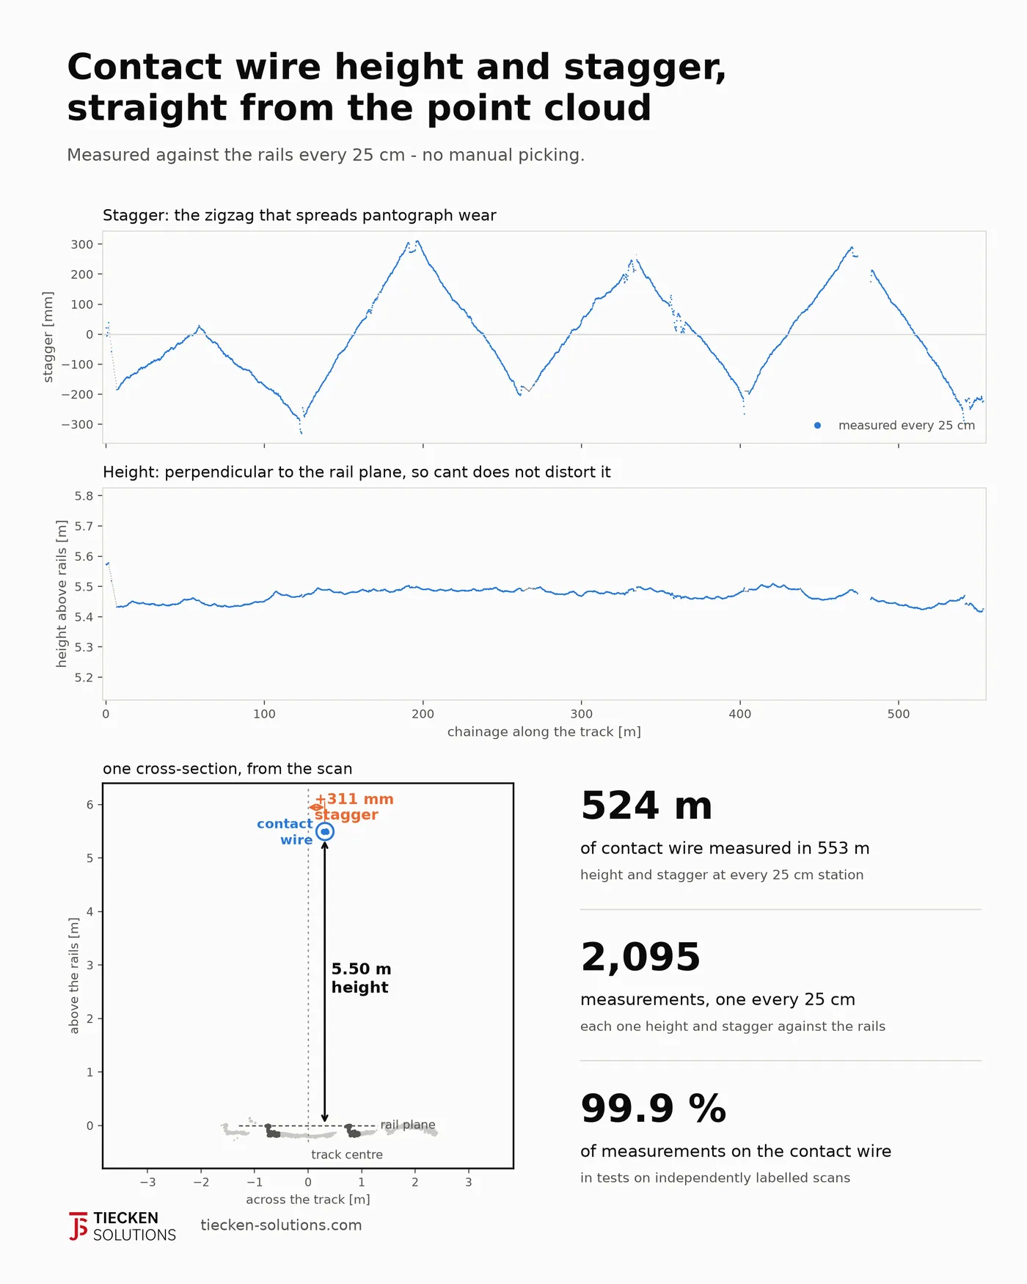1027x1284 pixels.
Task: Click the orange stagger arrow in cross-section
Action: click(x=316, y=807)
